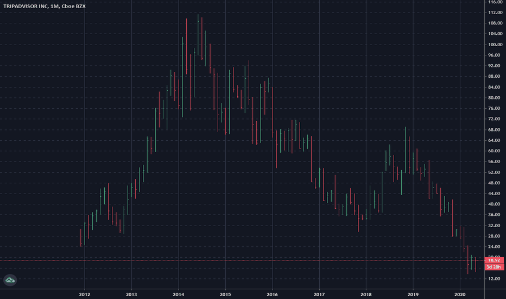This screenshot has height=299, width=506.
Task: Click the 48.00 price axis label
Action: 495,183
